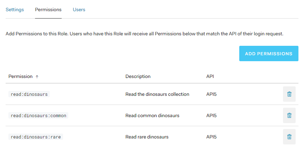The height and width of the screenshot is (150, 303).
Task: Click API5 in the read:dinosaurs row
Action: (211, 94)
